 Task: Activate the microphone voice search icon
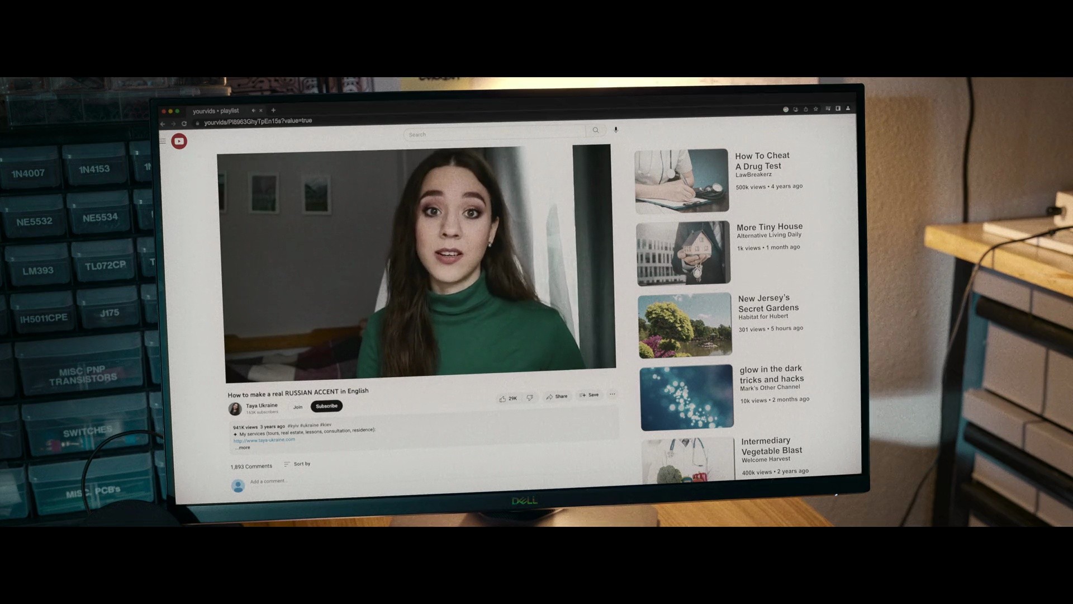tap(616, 129)
